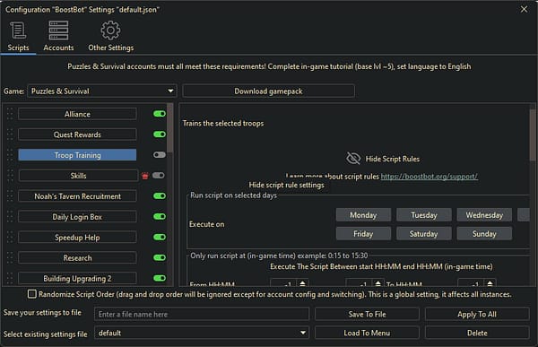Select the Alliance script

[x=77, y=114]
